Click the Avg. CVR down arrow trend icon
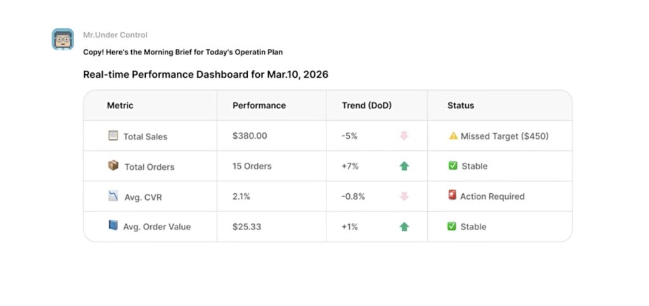Image resolution: width=649 pixels, height=306 pixels. (404, 196)
